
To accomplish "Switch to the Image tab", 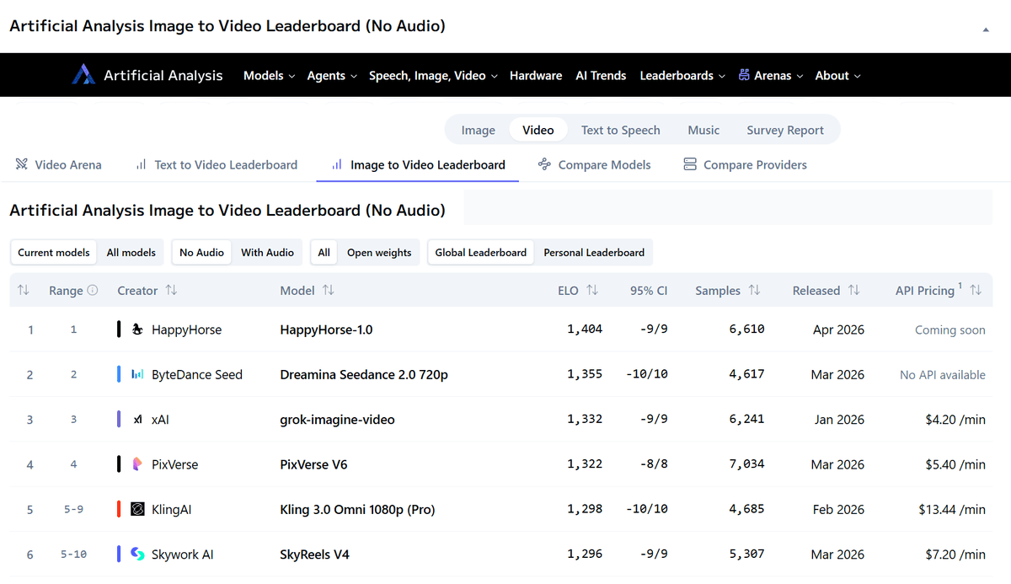I will click(479, 130).
